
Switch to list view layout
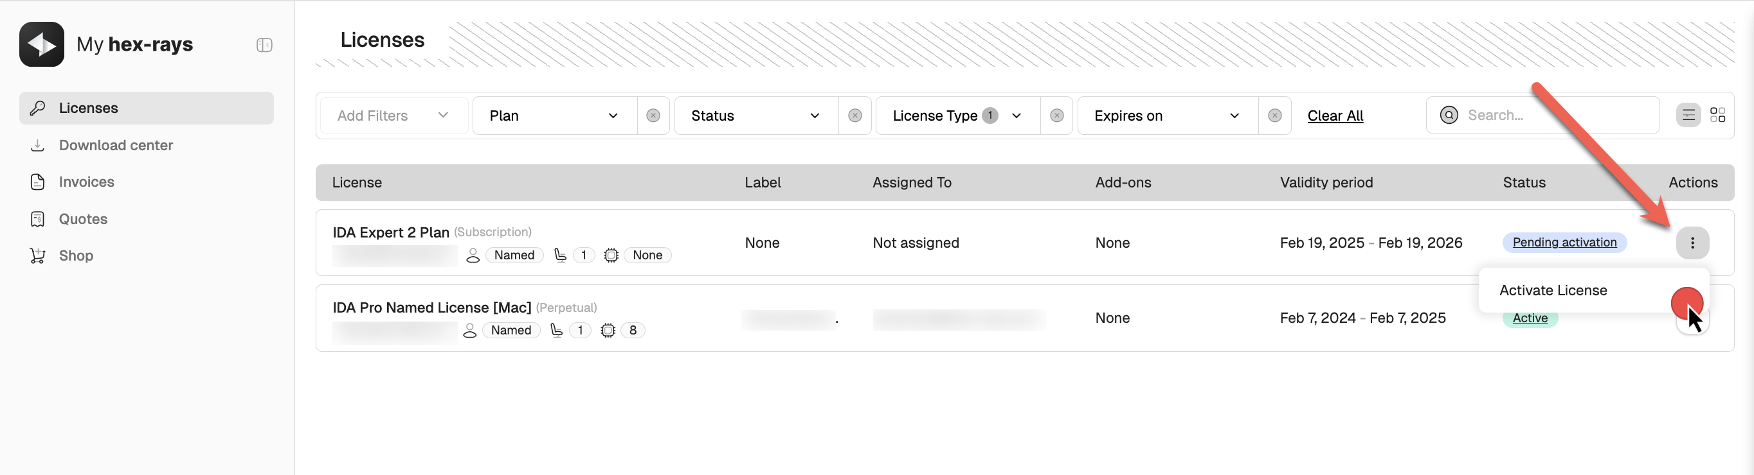(x=1688, y=115)
